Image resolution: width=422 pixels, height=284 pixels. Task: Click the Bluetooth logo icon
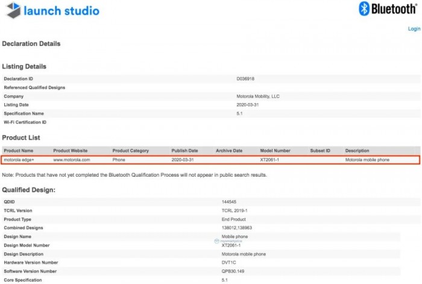(364, 8)
